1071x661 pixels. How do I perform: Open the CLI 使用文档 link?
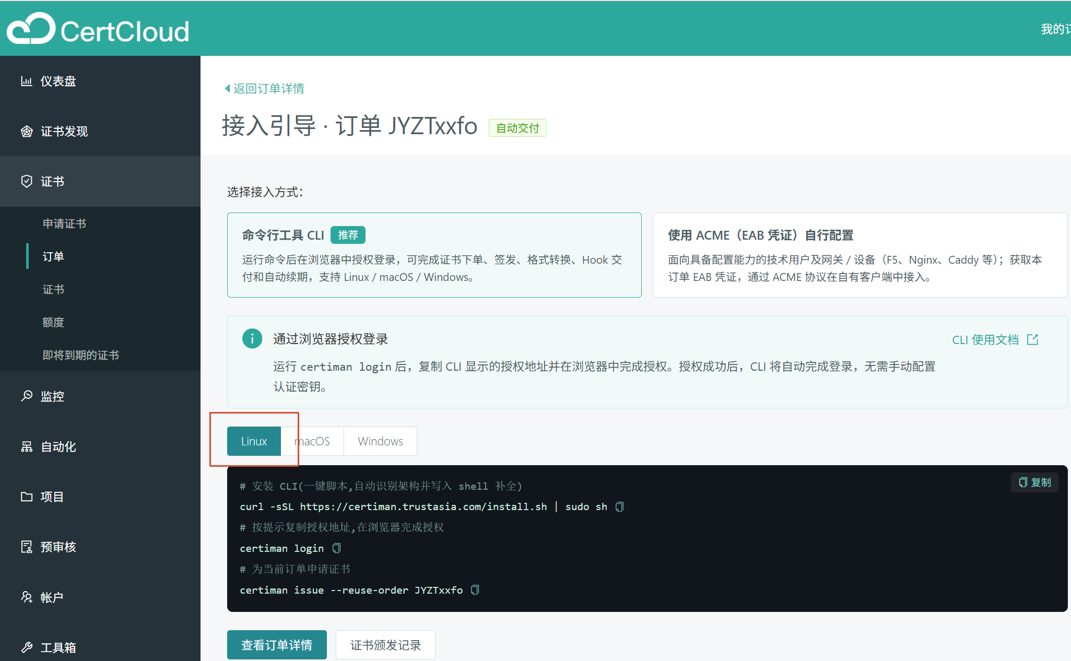985,340
